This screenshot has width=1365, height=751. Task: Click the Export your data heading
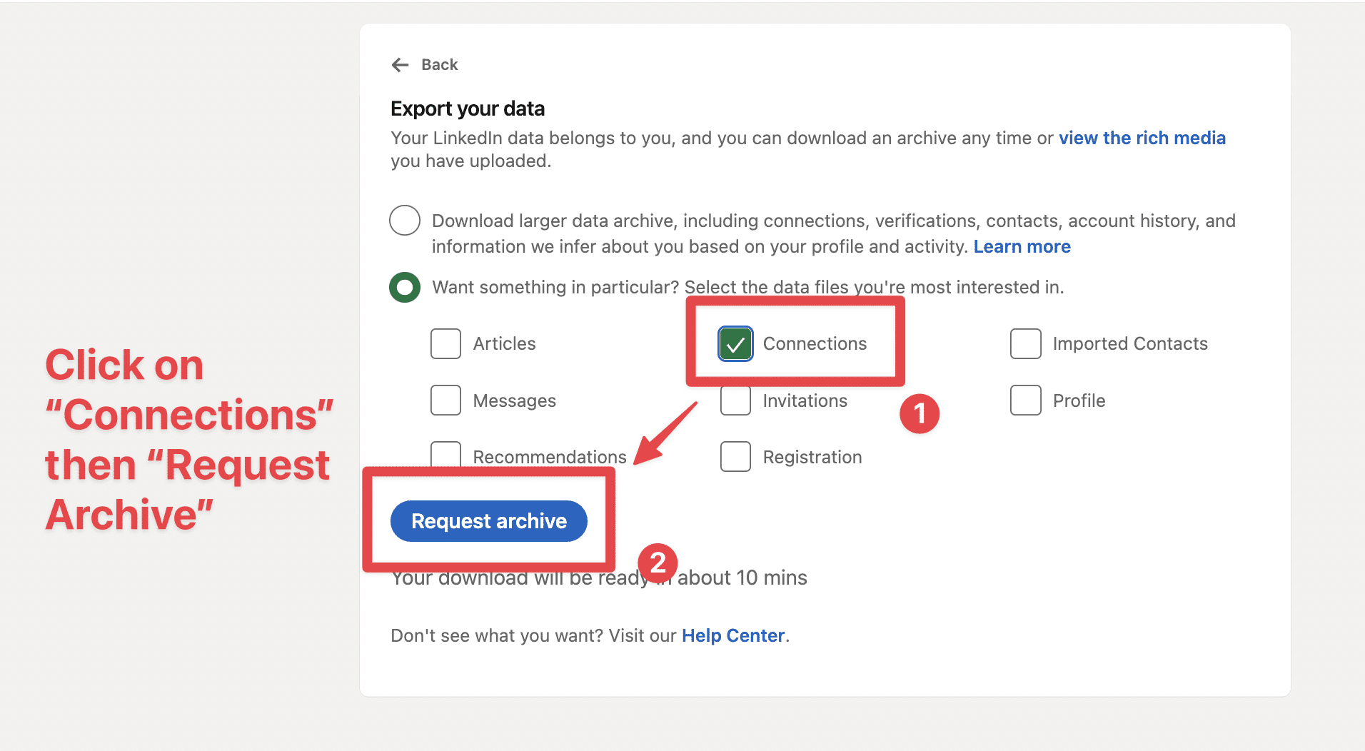pyautogui.click(x=467, y=108)
